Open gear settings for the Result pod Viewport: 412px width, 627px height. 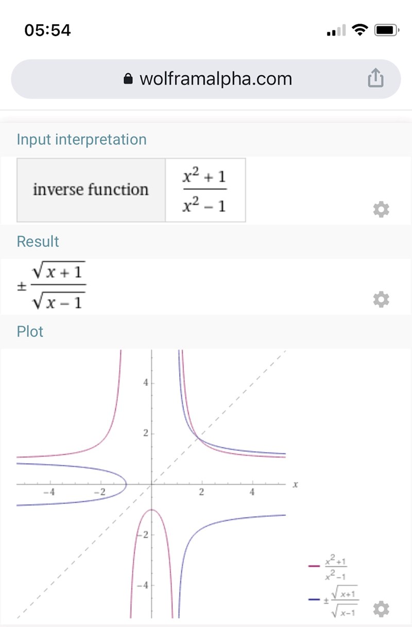point(381,299)
